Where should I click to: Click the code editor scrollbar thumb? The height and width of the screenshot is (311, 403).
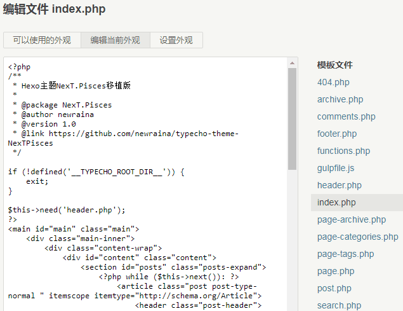(293, 118)
